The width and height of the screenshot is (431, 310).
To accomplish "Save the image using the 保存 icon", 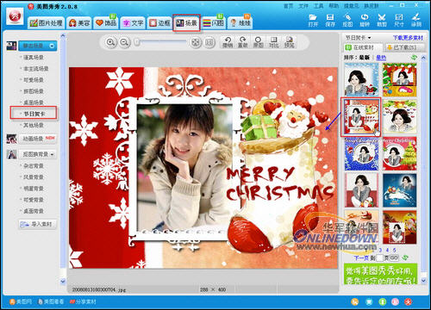I will [330, 21].
